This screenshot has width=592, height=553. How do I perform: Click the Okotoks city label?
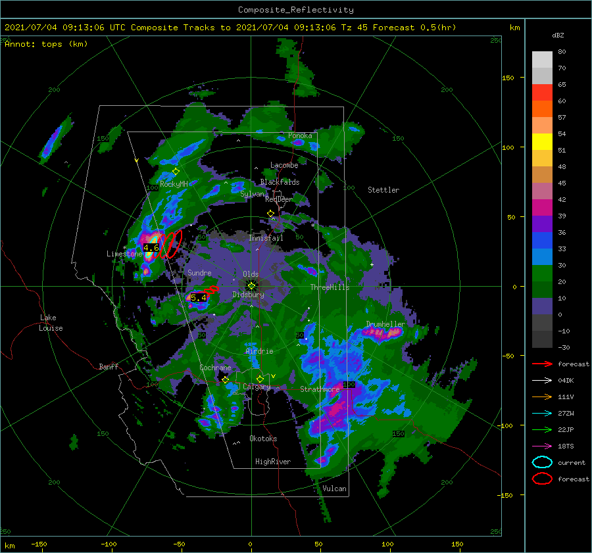click(x=263, y=439)
